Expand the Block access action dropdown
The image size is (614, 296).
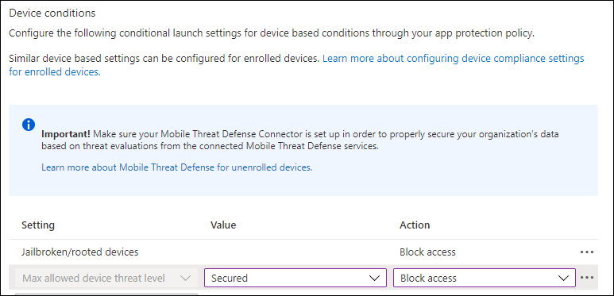click(485, 278)
